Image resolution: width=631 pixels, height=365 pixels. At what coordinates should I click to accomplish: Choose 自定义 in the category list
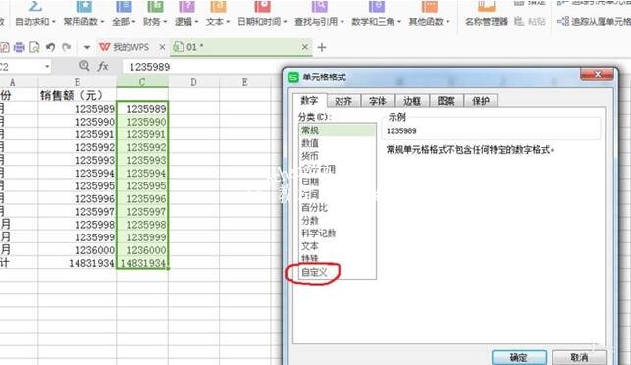pyautogui.click(x=338, y=272)
